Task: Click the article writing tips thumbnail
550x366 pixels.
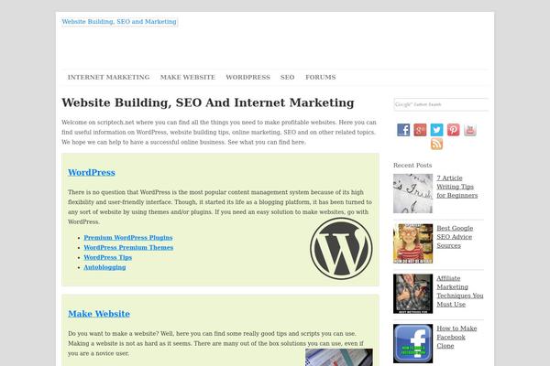Action: (412, 193)
